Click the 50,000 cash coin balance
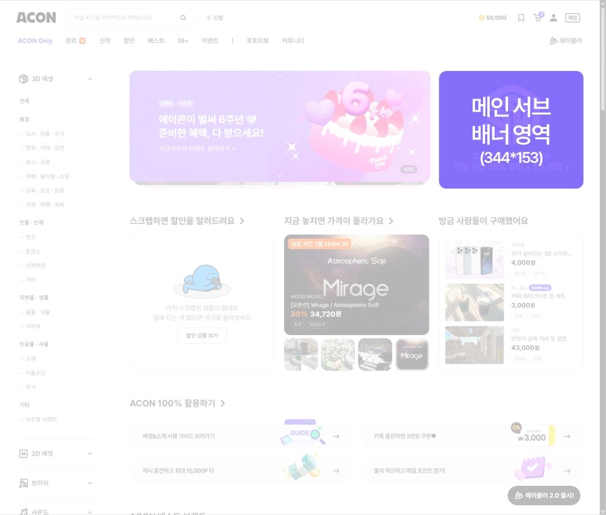Image resolution: width=606 pixels, height=515 pixels. (492, 18)
